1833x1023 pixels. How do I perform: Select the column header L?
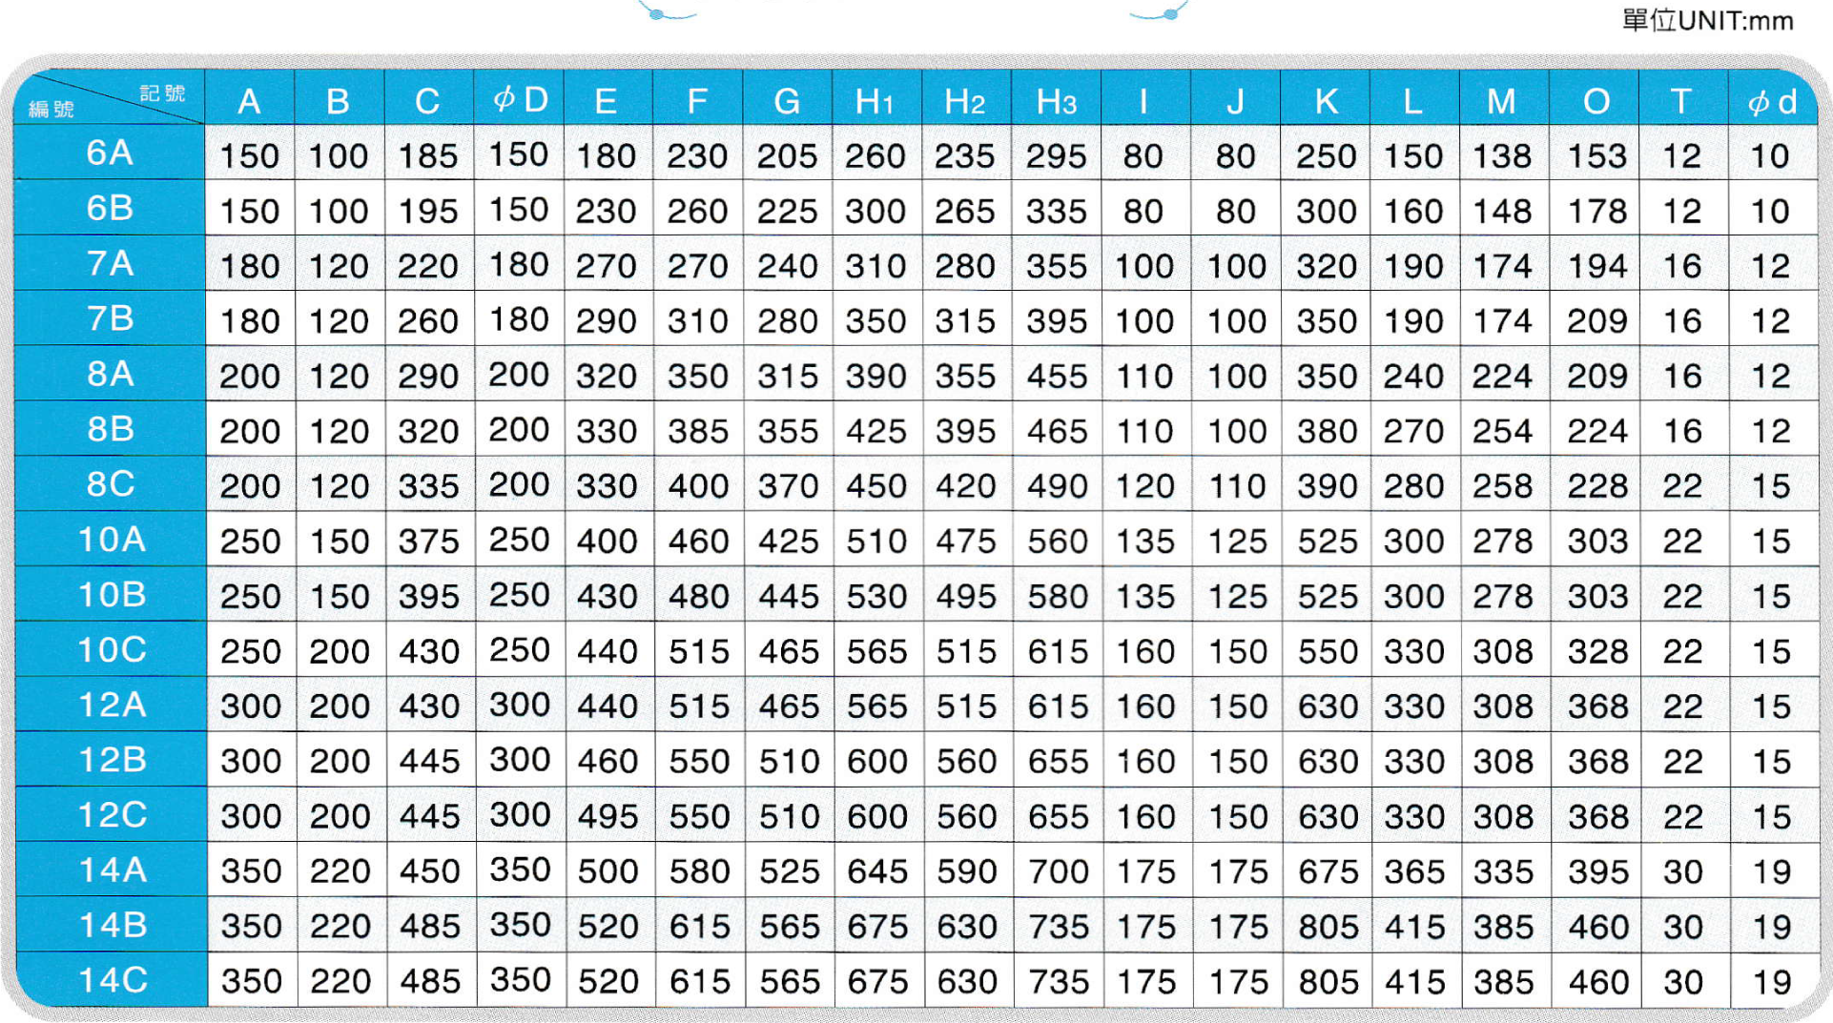pos(1412,101)
